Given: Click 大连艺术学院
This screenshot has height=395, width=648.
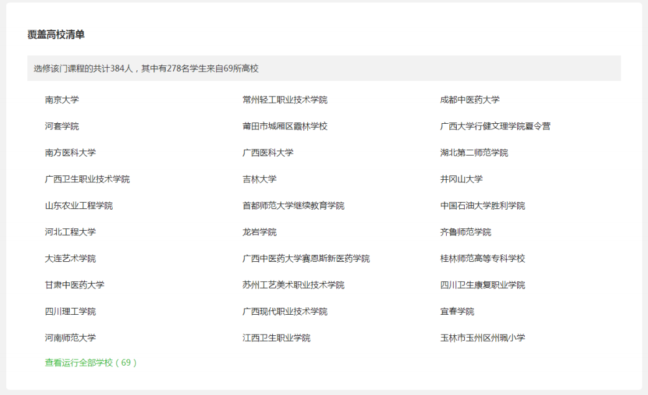Looking at the screenshot, I should click(x=70, y=258).
